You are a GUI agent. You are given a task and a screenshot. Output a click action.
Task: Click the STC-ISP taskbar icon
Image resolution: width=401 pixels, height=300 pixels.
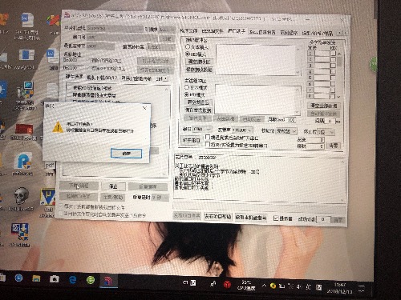tap(108, 281)
